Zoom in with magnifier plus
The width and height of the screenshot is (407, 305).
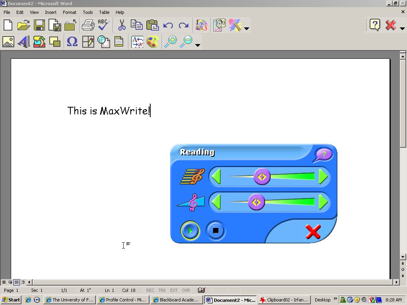(171, 42)
